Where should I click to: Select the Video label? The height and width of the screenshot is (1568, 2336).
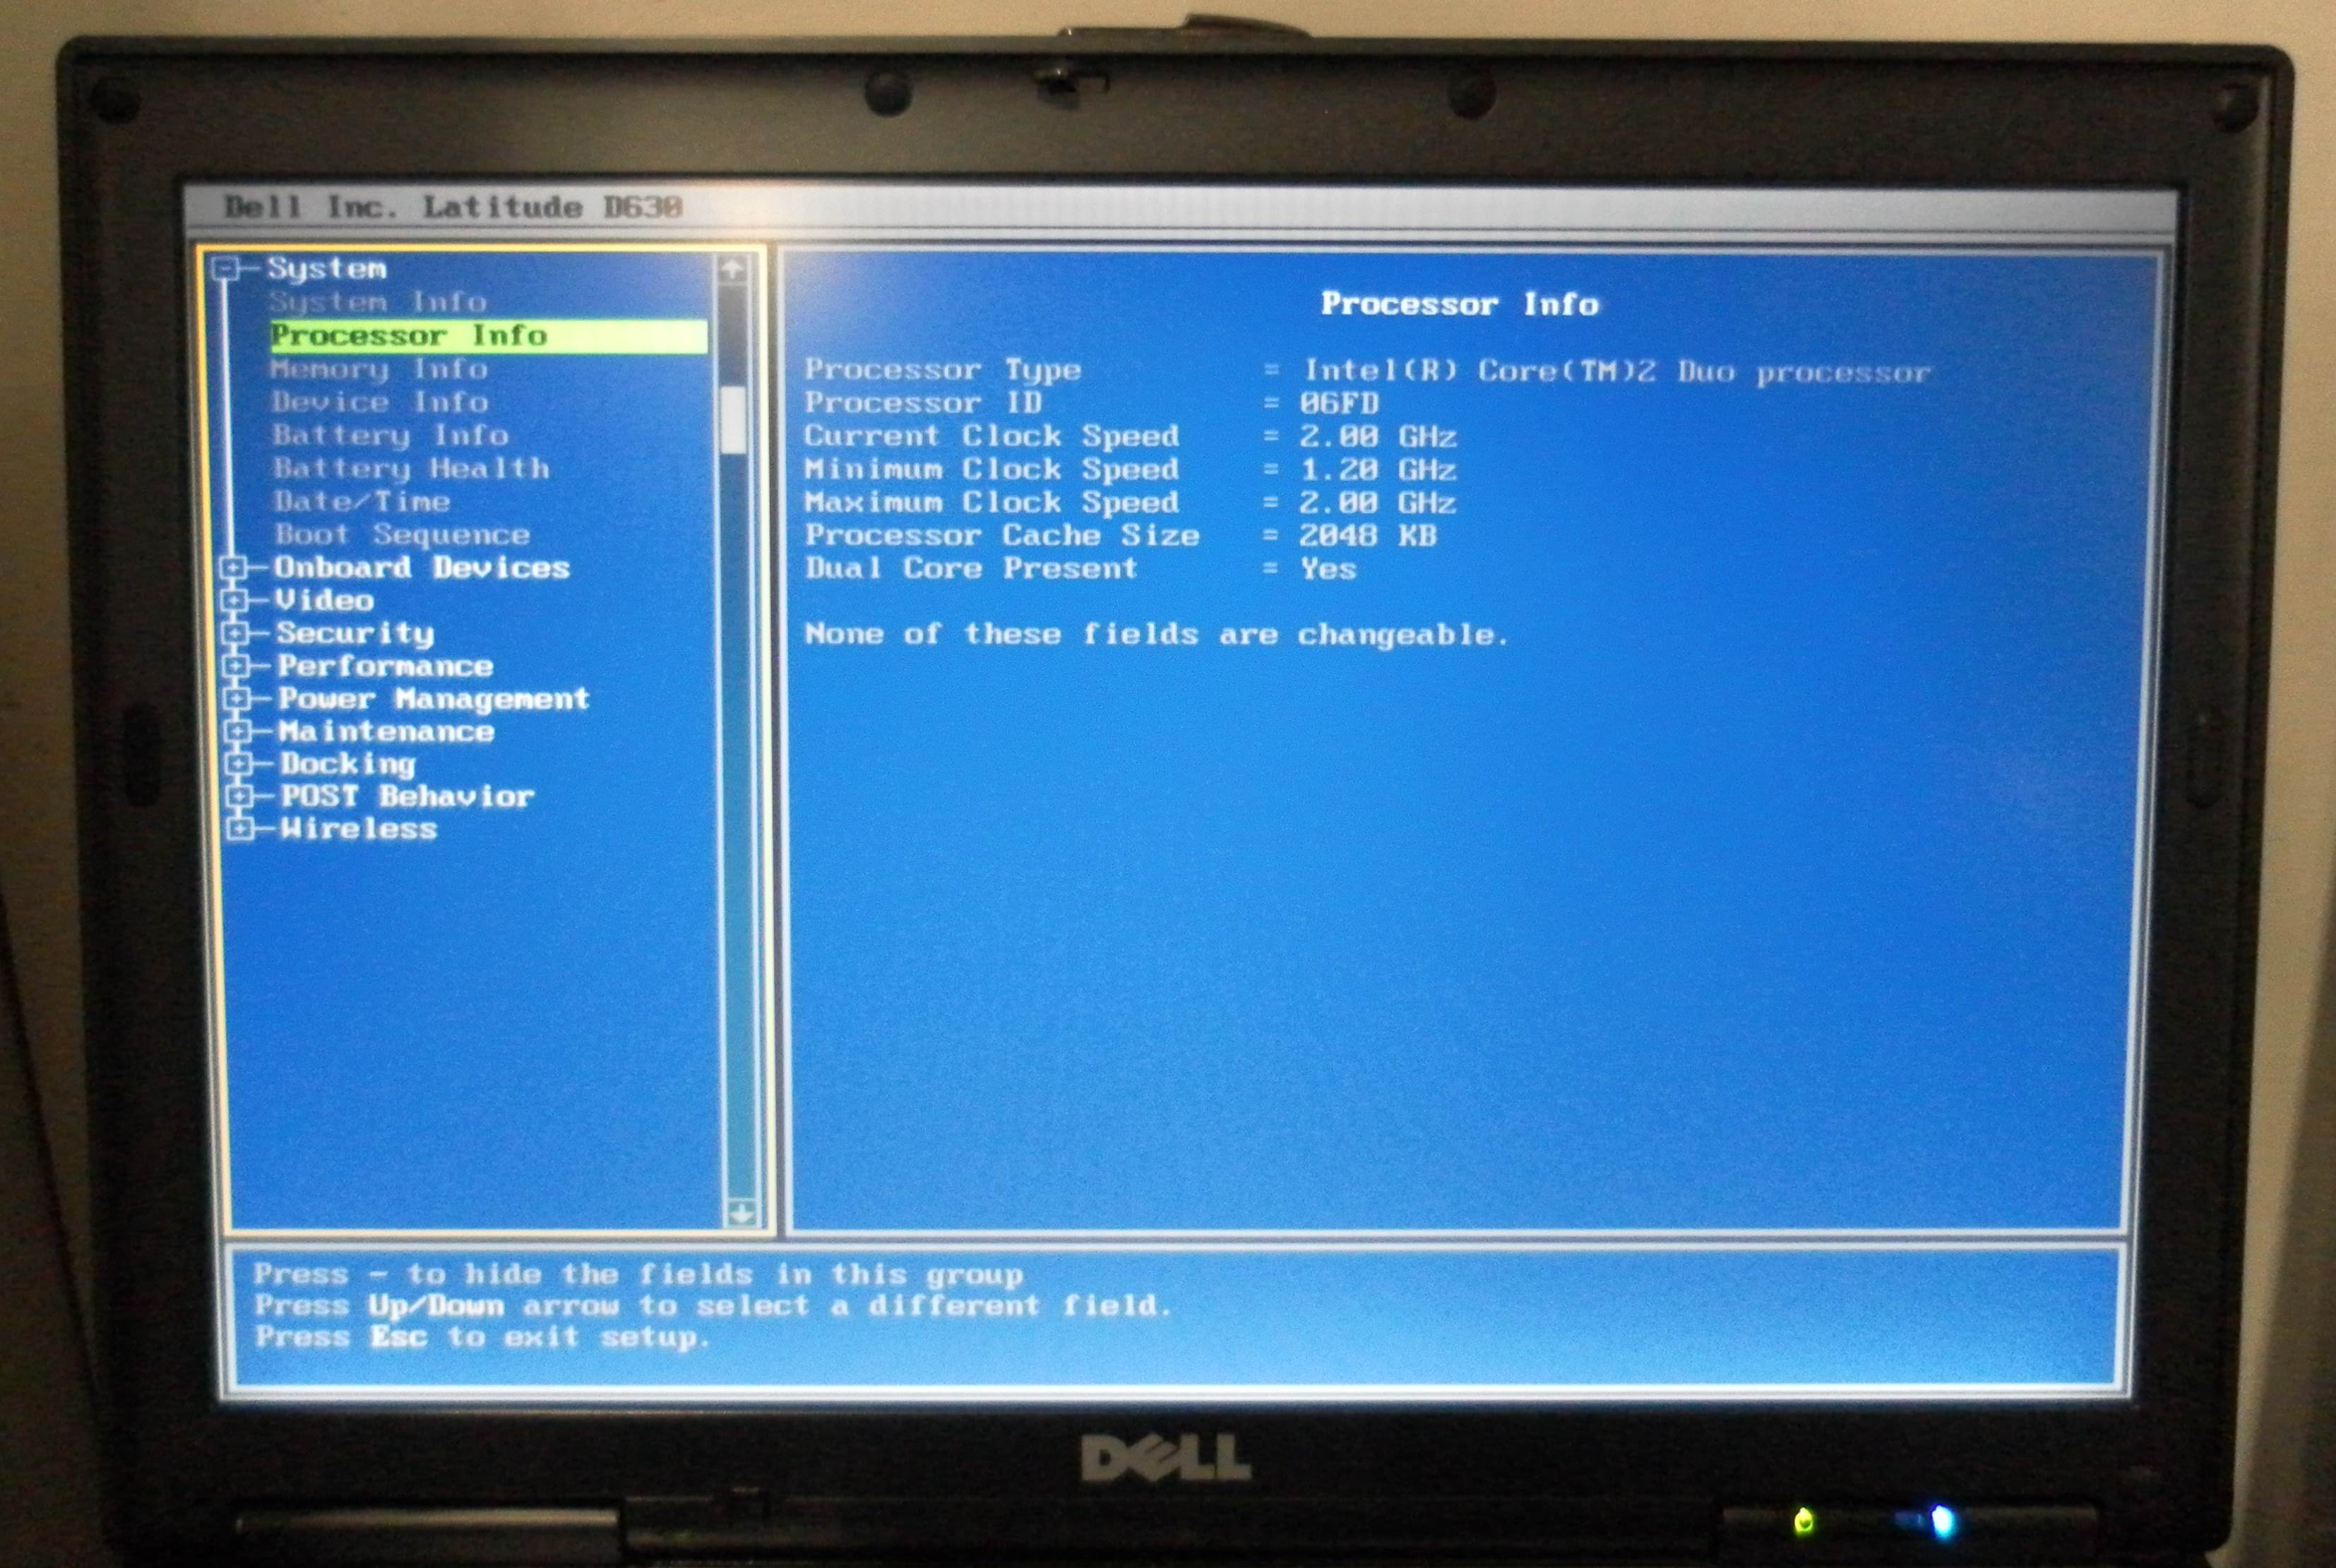tap(325, 600)
